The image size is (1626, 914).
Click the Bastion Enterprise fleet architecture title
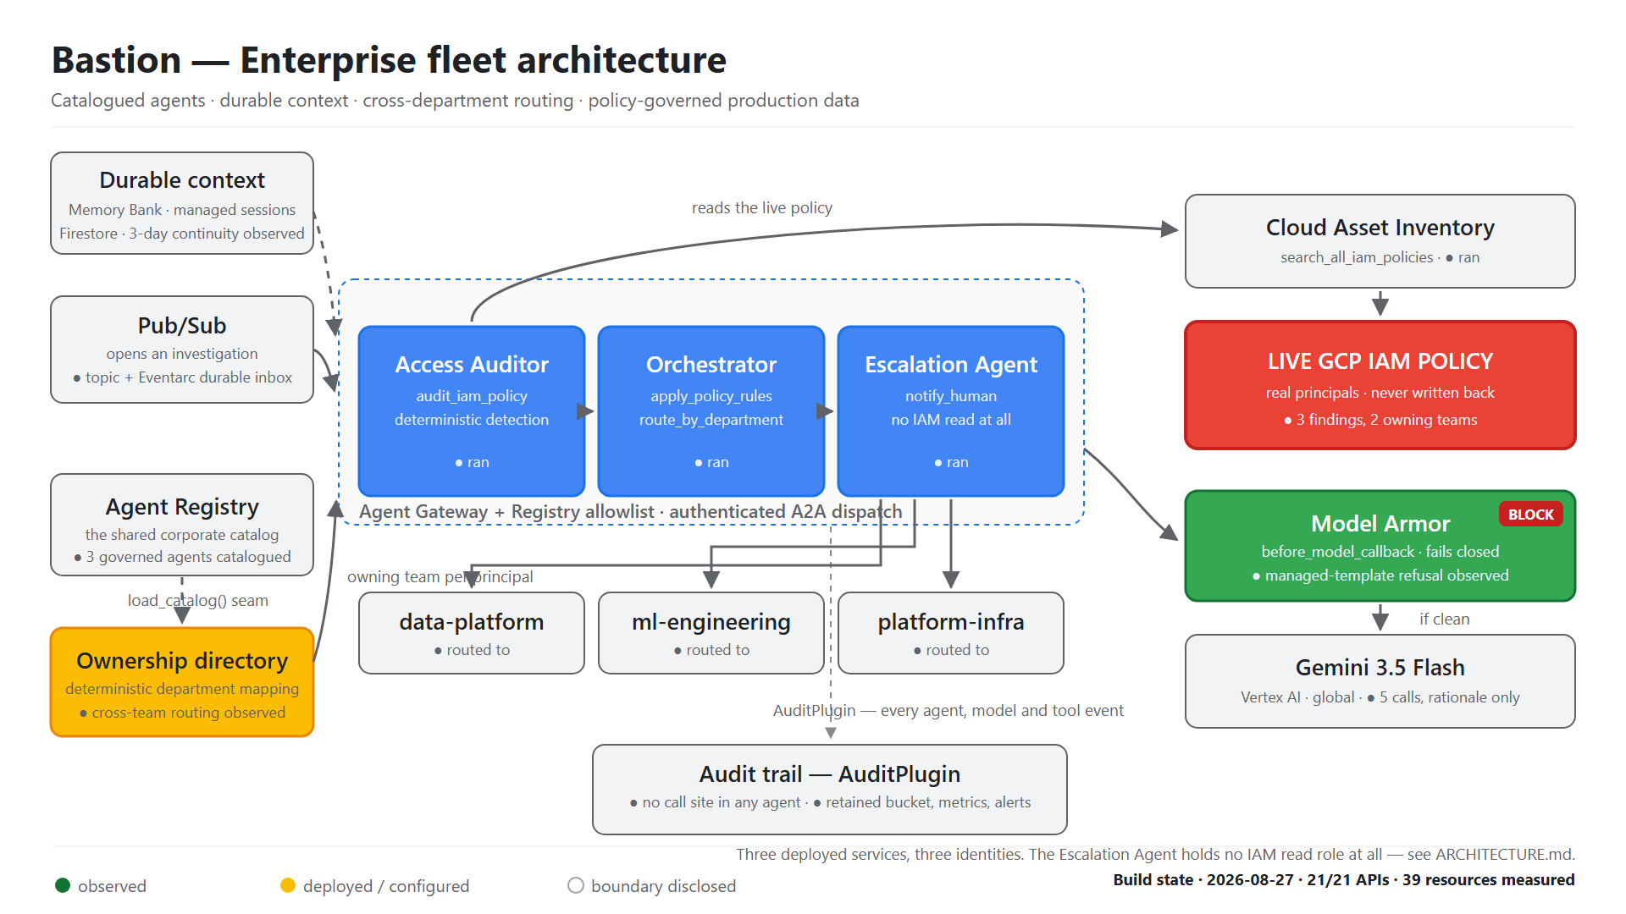pos(389,60)
